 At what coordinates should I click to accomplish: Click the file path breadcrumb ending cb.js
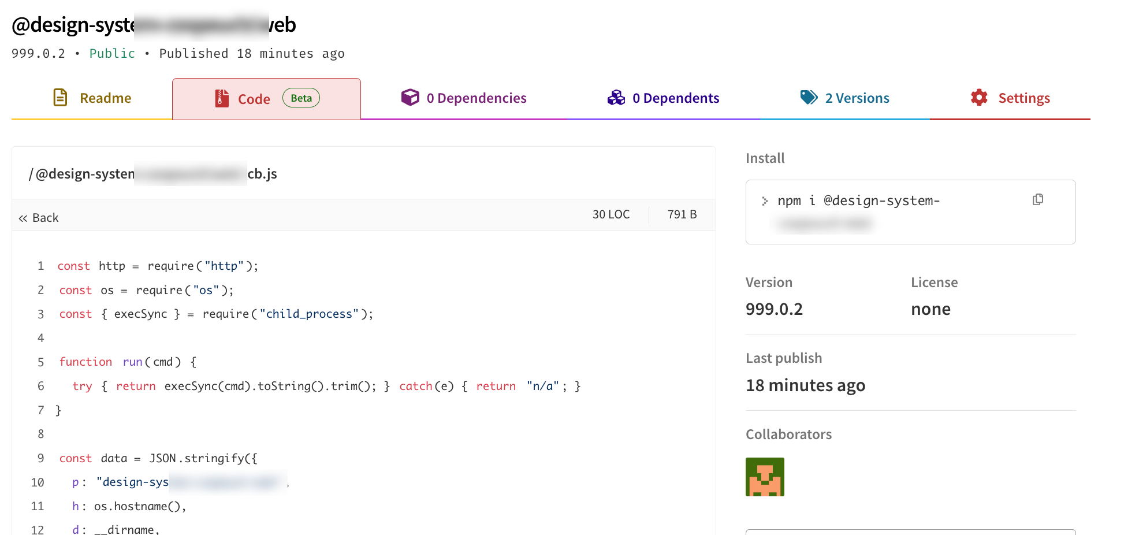click(x=153, y=174)
